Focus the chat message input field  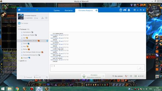(97, 68)
